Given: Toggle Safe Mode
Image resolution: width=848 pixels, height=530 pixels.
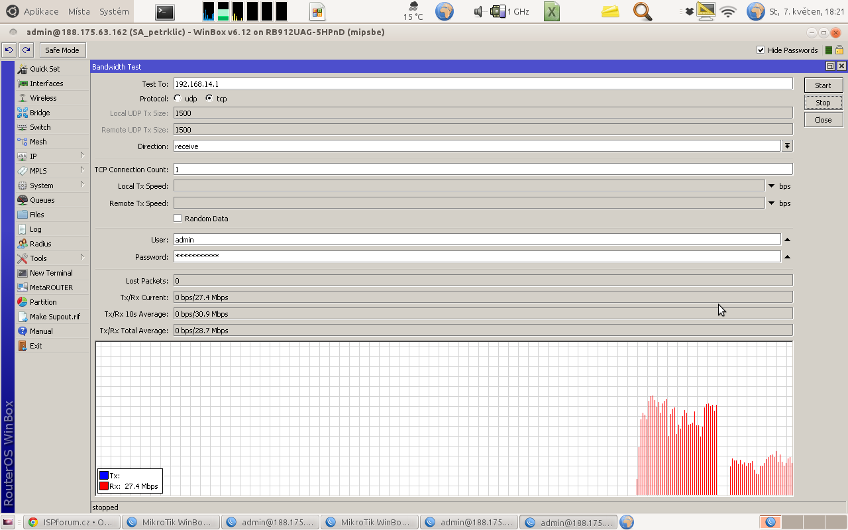Looking at the screenshot, I should (62, 50).
